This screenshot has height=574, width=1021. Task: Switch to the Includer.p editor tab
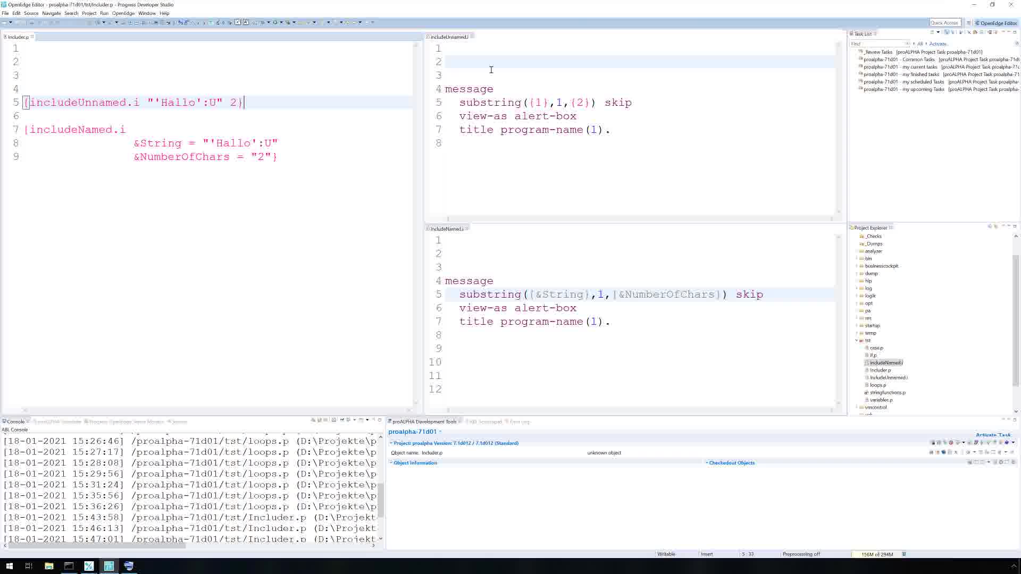pyautogui.click(x=18, y=37)
